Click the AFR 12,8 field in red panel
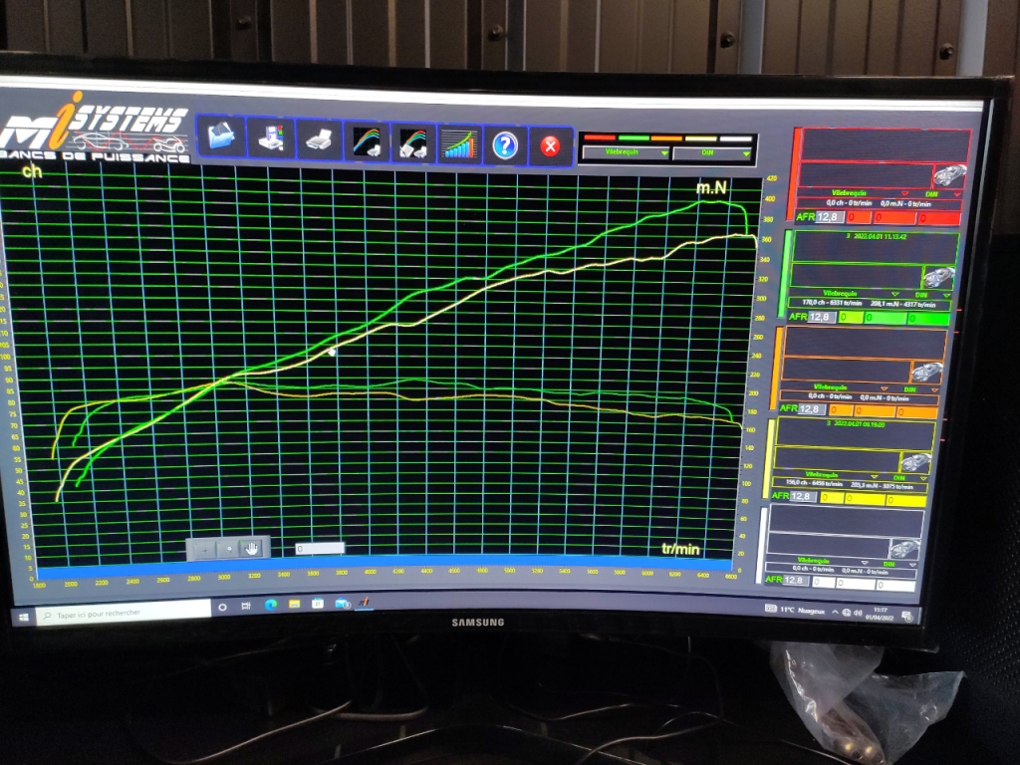The image size is (1020, 765). coord(830,217)
